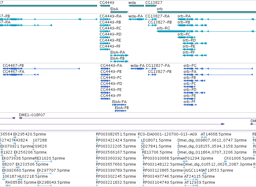
Task: Select the orb-PD protein label
Action: click(190, 90)
